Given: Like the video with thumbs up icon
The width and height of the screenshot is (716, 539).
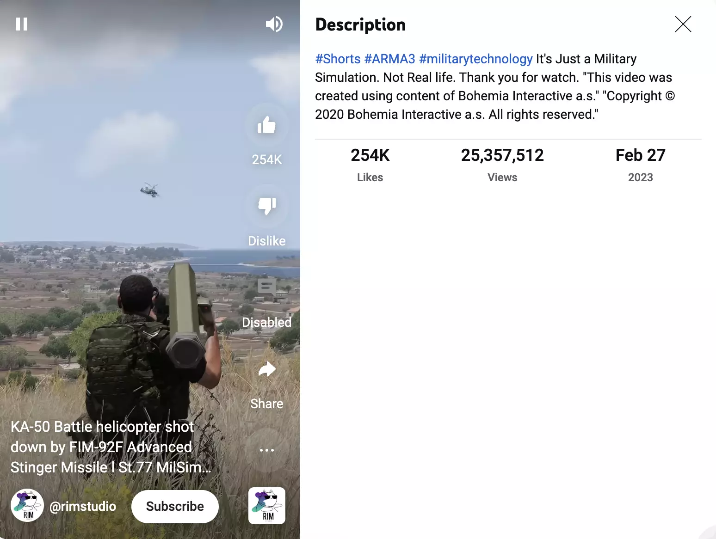Looking at the screenshot, I should (x=267, y=125).
